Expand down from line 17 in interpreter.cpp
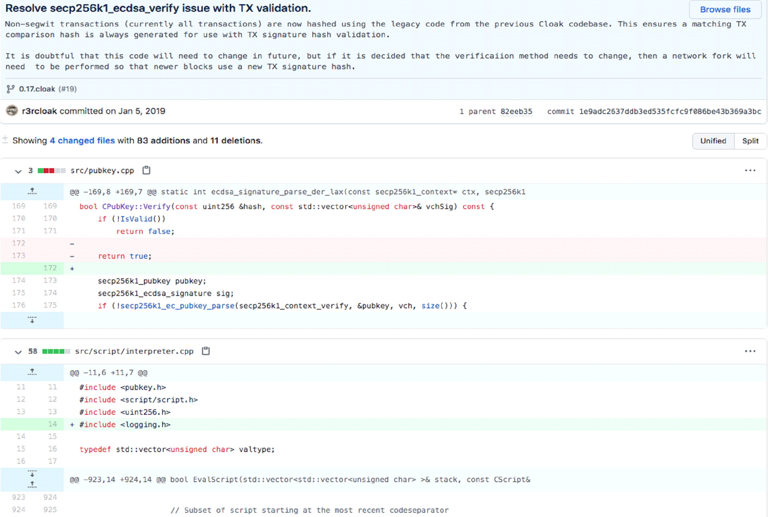The width and height of the screenshot is (769, 517). [x=32, y=474]
